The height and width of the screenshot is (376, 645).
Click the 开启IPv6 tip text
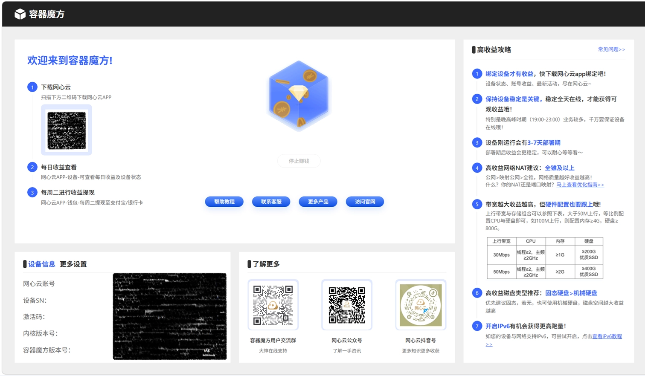click(x=497, y=326)
